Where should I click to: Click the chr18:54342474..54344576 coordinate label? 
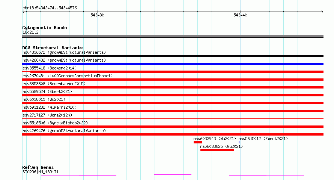tap(50, 8)
